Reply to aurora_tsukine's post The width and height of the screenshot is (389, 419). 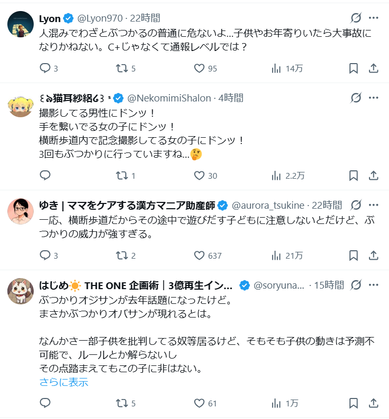coord(45,256)
